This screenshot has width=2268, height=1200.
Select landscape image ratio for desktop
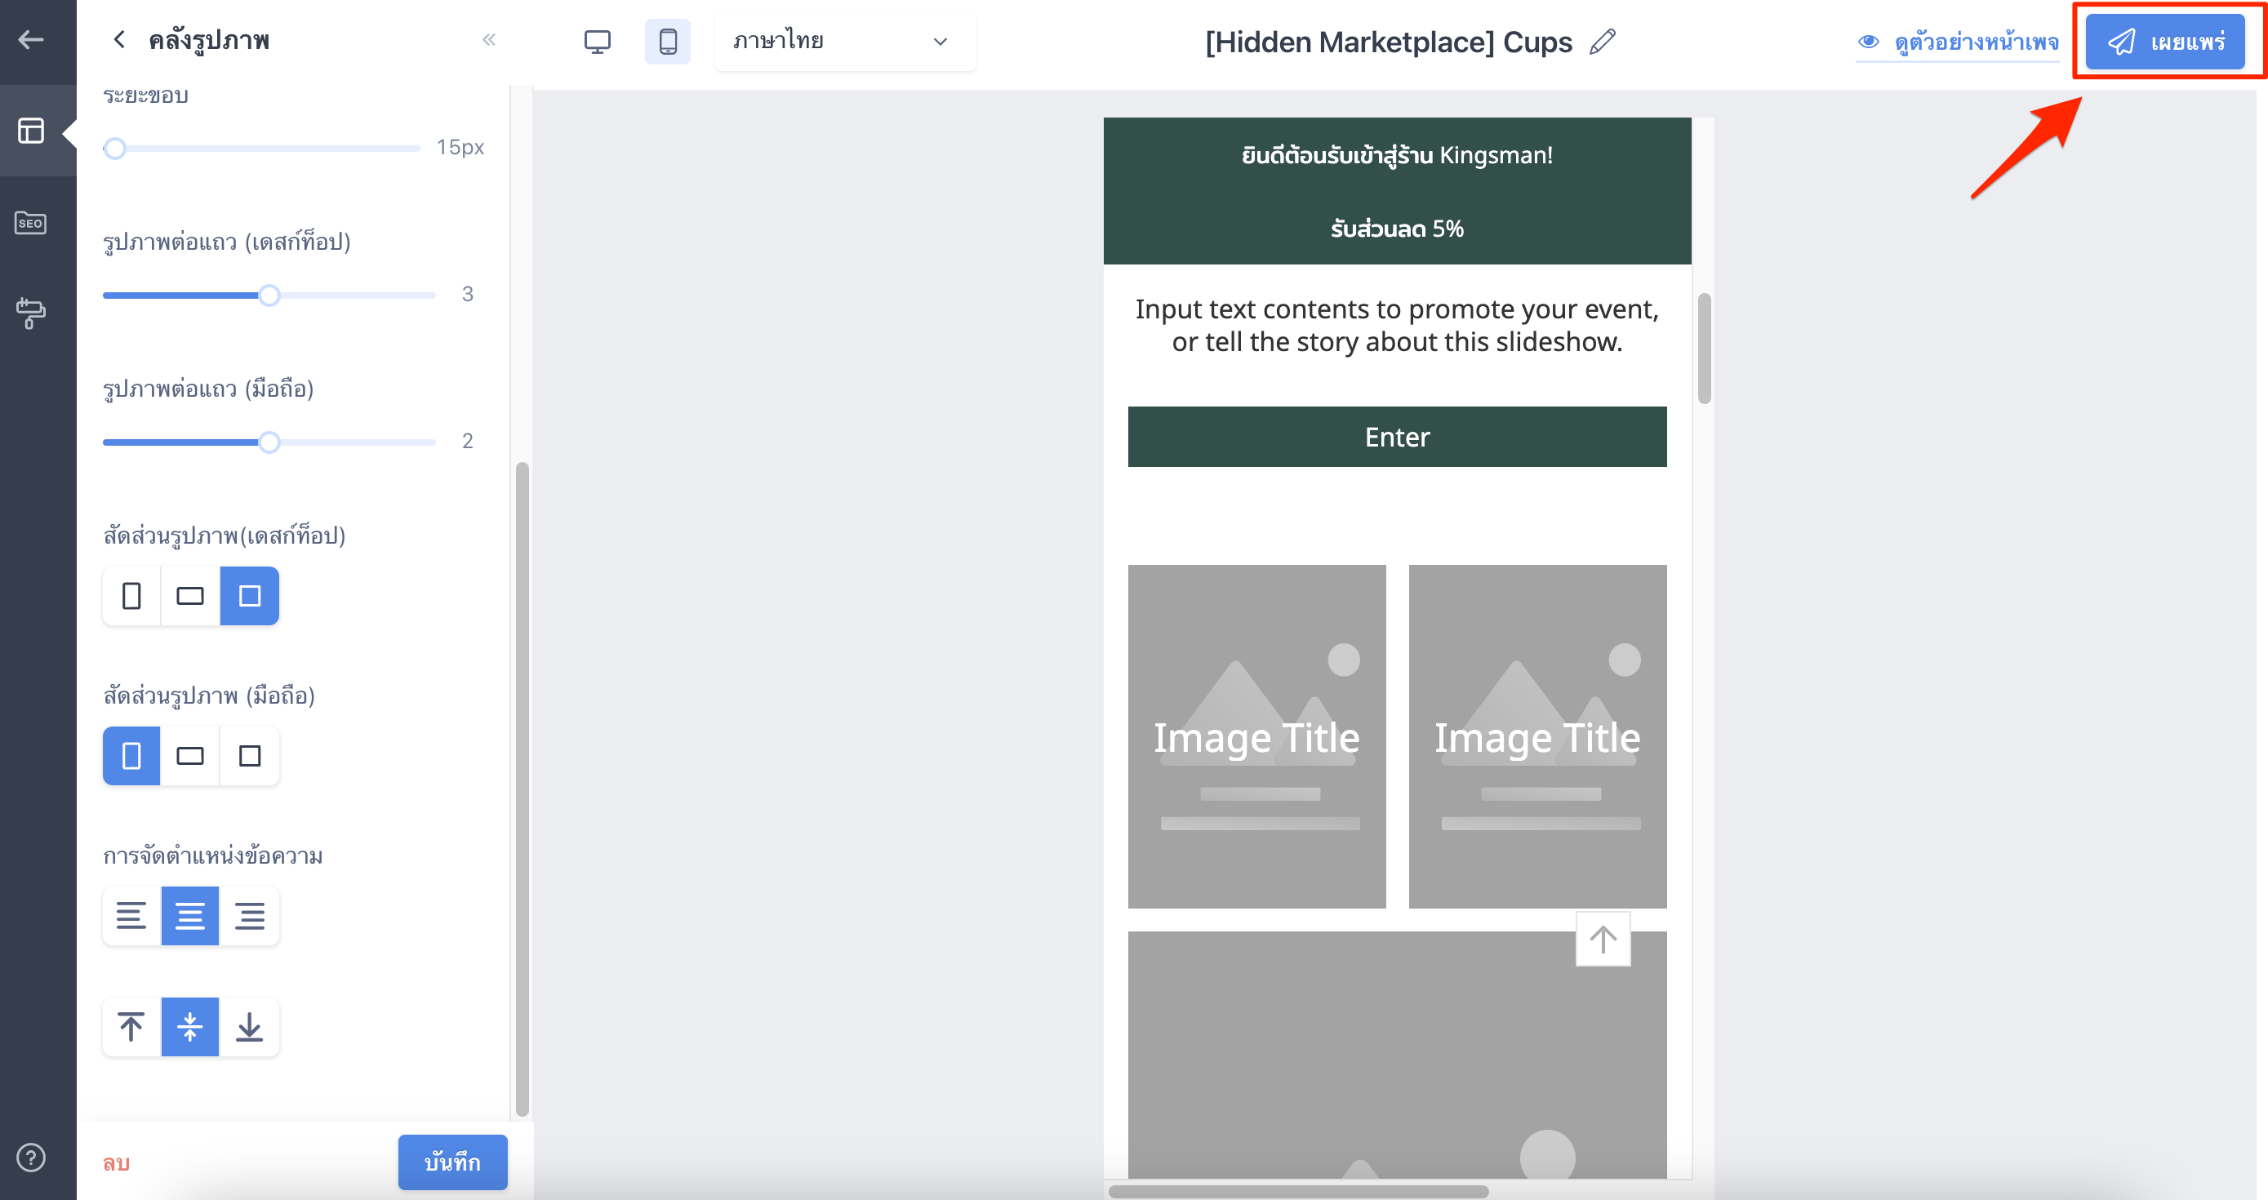coord(190,596)
